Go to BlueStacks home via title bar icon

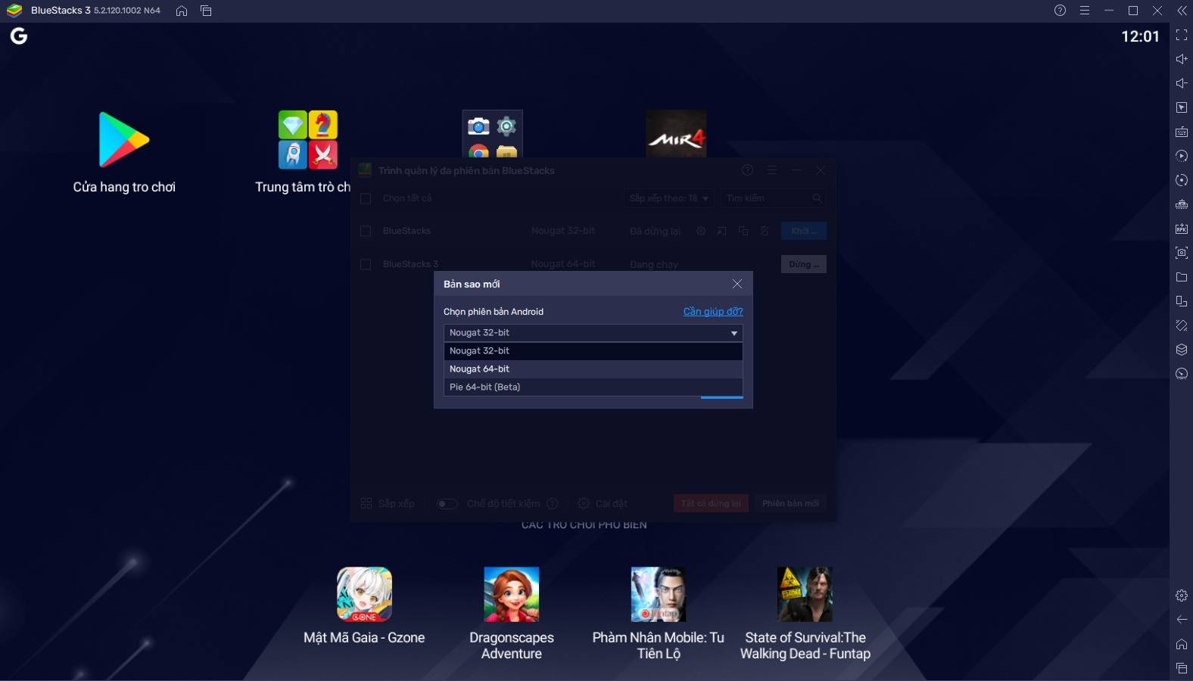[182, 11]
